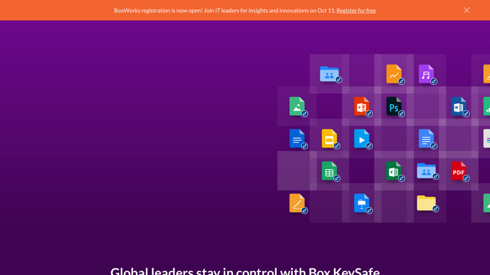The width and height of the screenshot is (490, 275).
Task: Select the blue Keynote presentation file icon
Action: (x=362, y=203)
